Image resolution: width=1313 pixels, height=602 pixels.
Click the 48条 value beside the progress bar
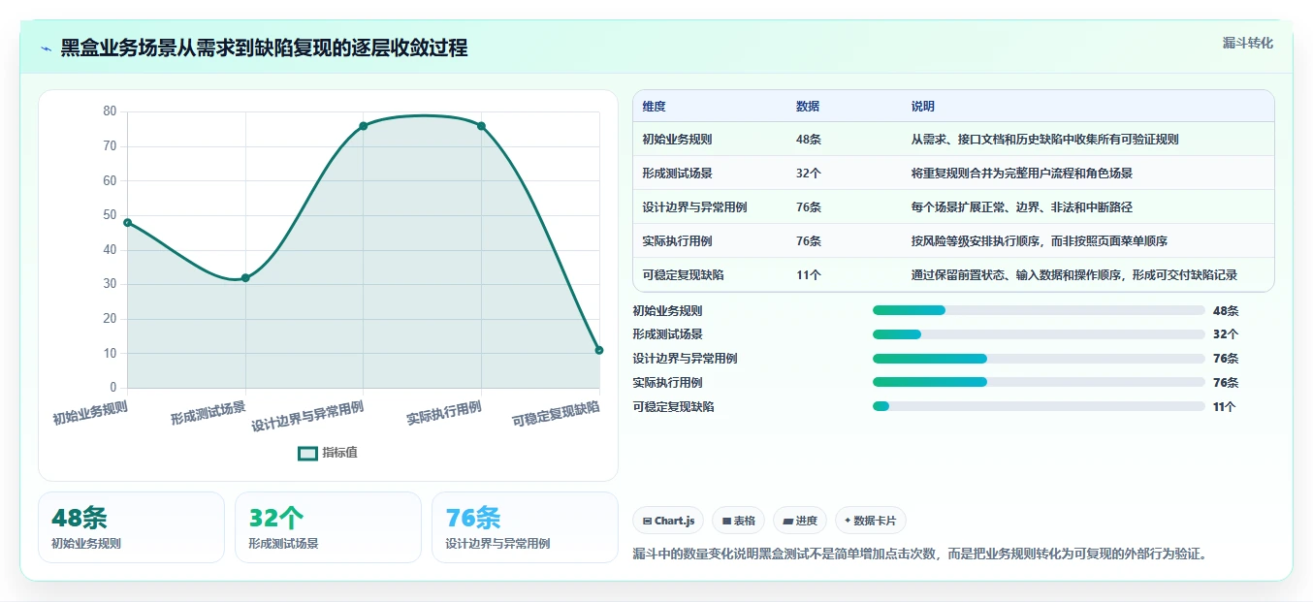click(1226, 311)
